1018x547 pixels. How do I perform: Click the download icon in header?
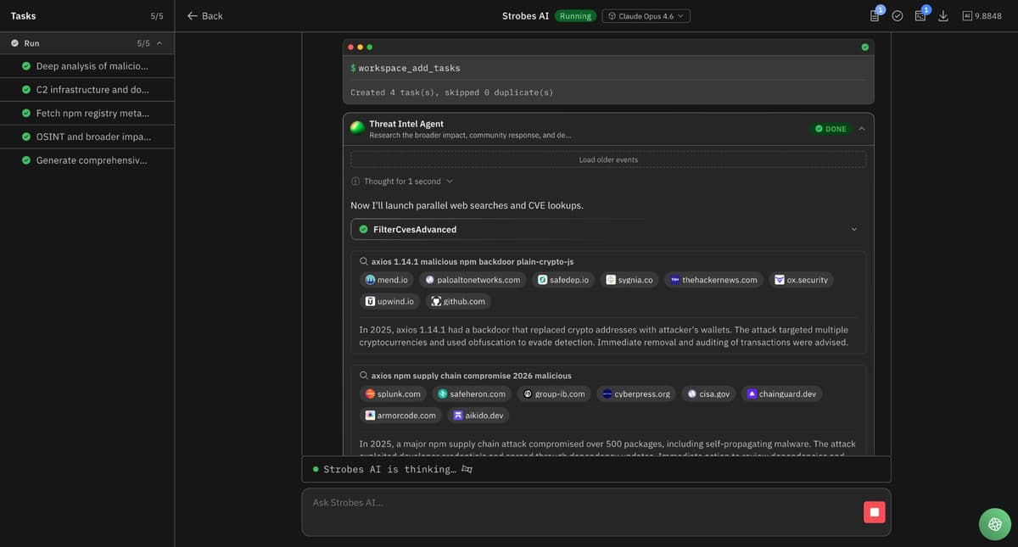point(942,16)
